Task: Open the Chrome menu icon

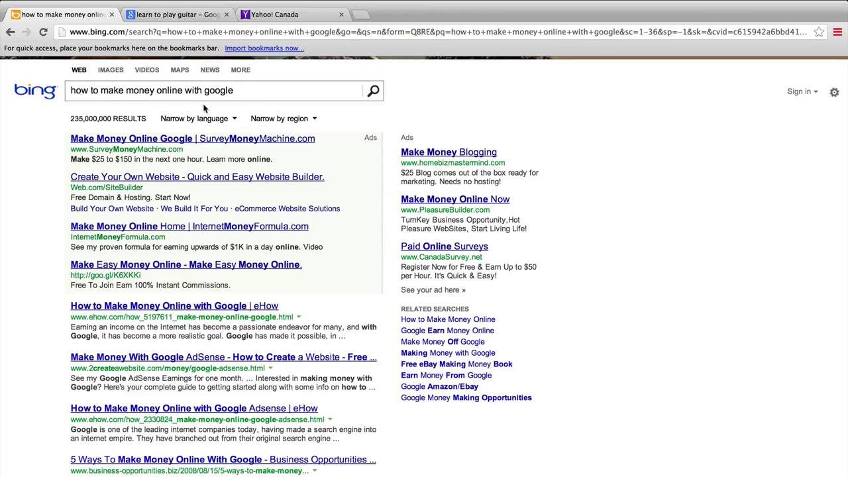Action: point(837,32)
